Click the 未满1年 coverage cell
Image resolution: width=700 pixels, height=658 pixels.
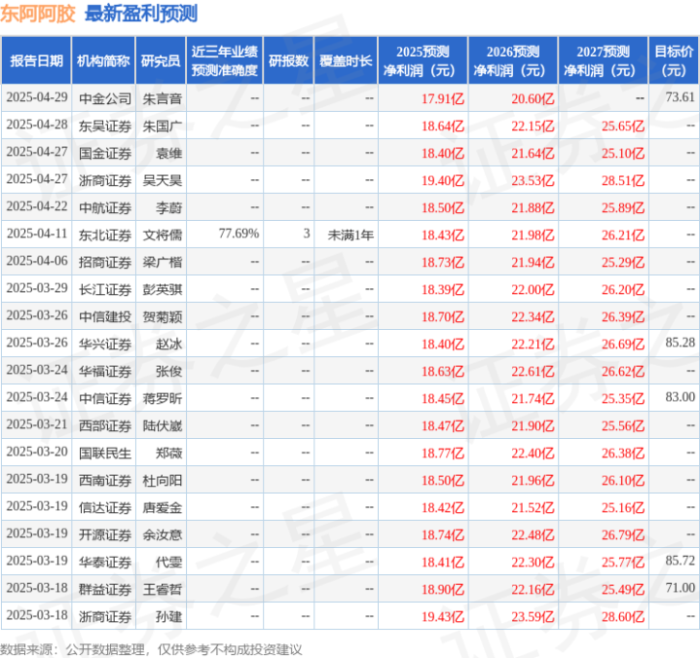click(350, 235)
